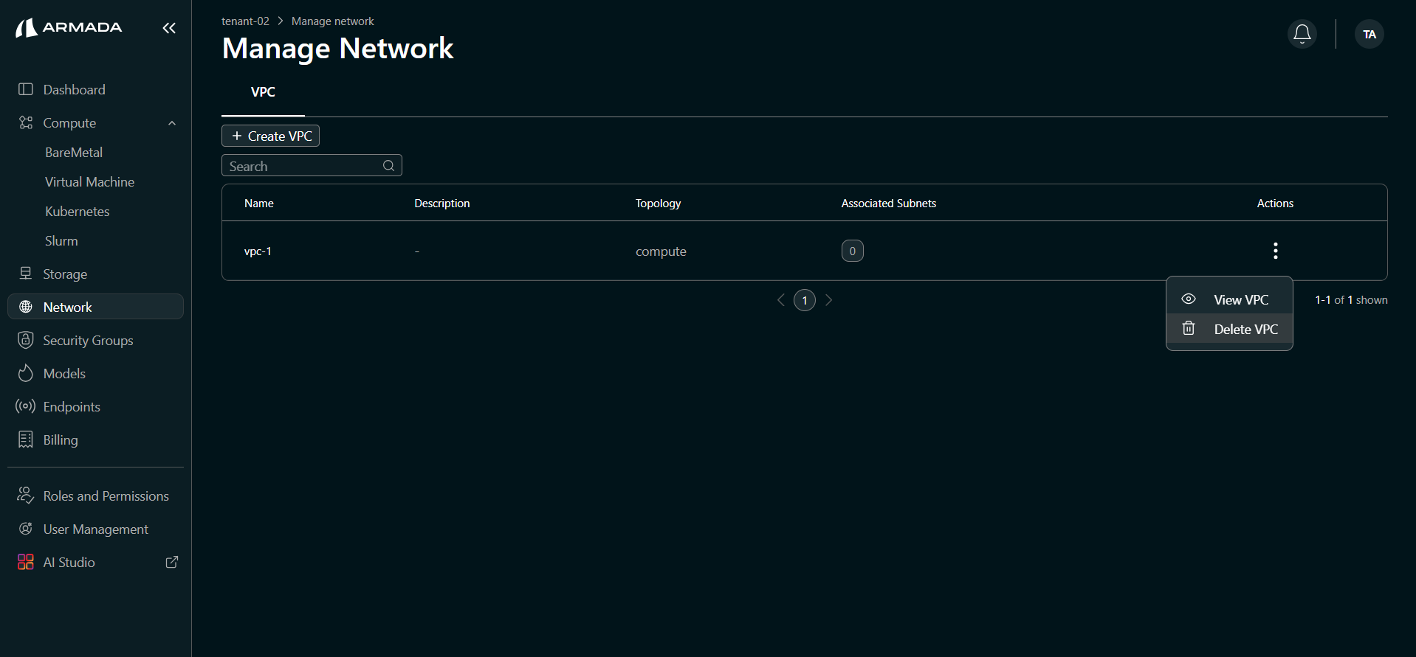1416x657 pixels.
Task: Click the Description column header
Action: 441,204
